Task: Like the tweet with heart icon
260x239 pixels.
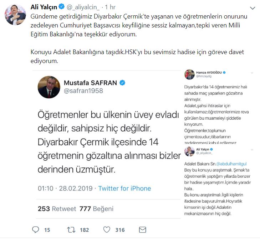Action: pos(107,230)
